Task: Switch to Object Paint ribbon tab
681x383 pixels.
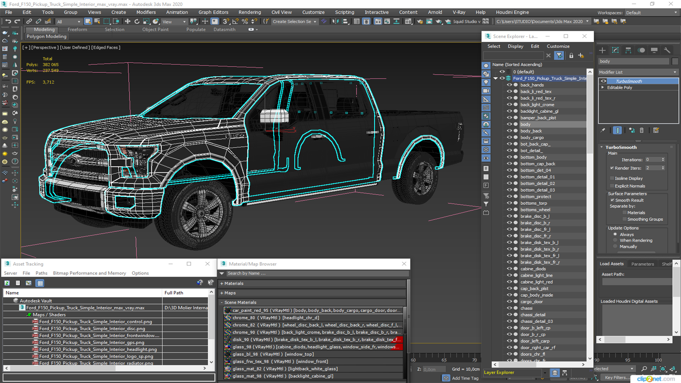Action: (155, 29)
